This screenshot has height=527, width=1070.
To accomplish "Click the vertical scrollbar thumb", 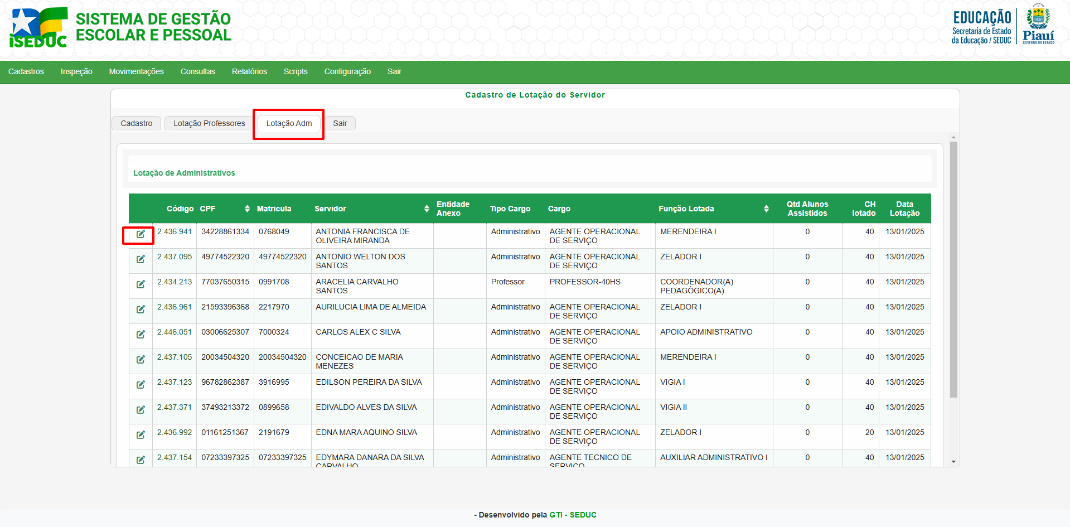I will (x=953, y=268).
